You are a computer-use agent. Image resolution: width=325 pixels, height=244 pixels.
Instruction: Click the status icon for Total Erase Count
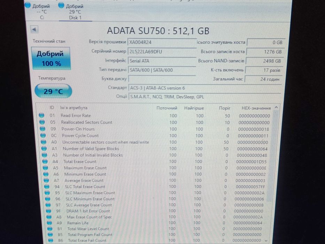45,161
